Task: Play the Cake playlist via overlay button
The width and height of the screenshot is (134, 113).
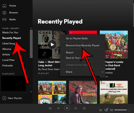Action: (52, 44)
